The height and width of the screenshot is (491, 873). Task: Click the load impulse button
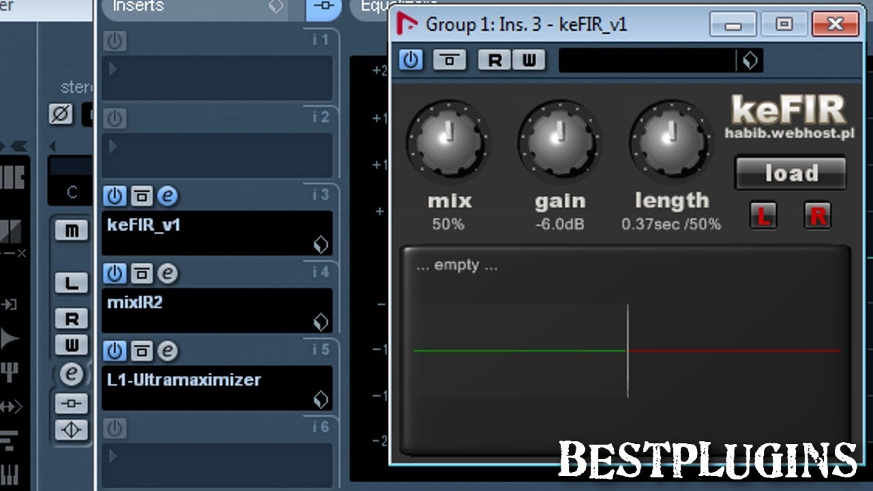[790, 173]
